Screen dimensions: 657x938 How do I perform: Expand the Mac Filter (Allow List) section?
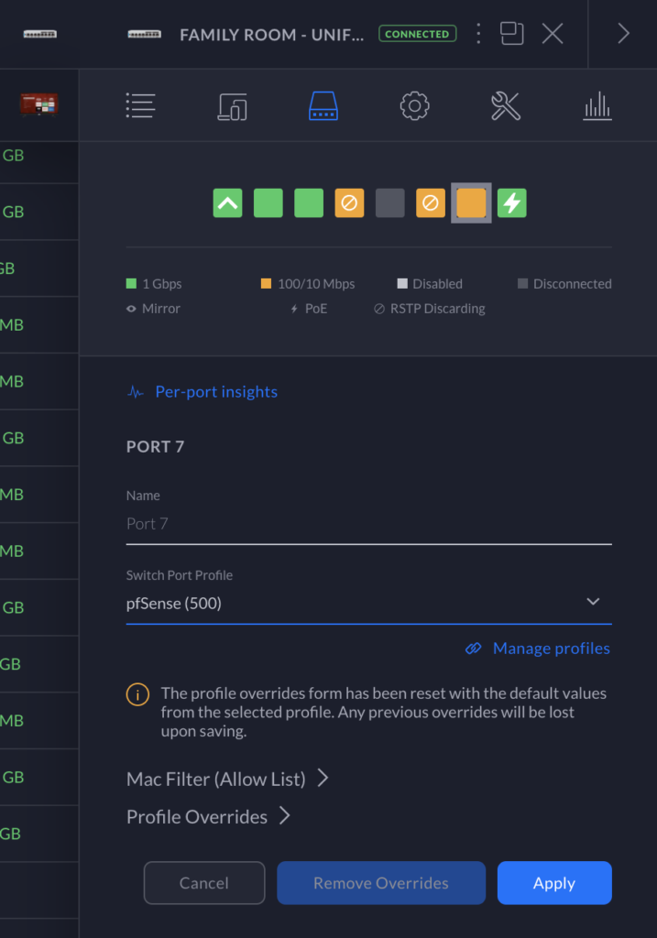pyautogui.click(x=227, y=779)
